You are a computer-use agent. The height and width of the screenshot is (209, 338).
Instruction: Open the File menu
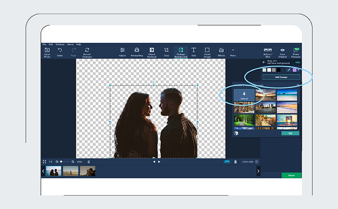(45, 44)
